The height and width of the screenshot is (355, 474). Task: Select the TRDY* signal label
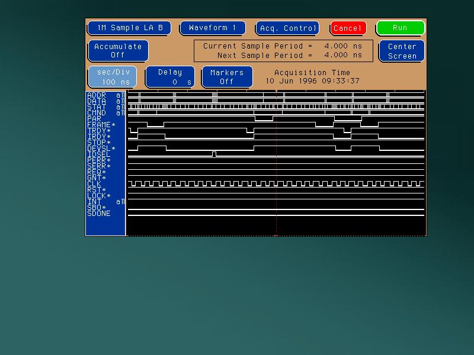[99, 131]
